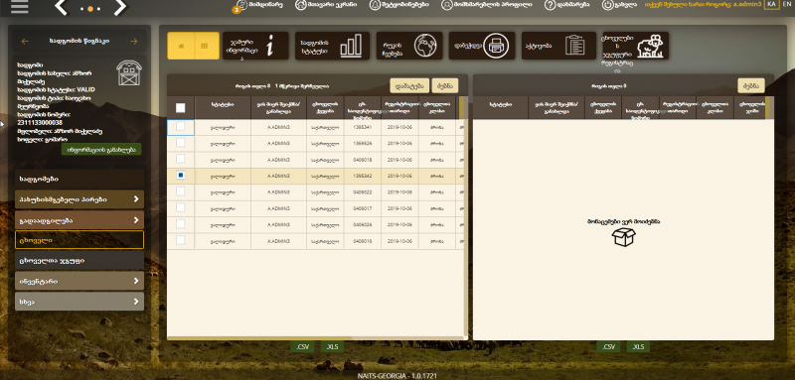Open the print tile with printer icon
795x380 pixels.
point(482,46)
